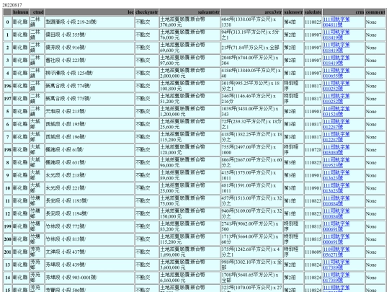Click the 'ctmd' column header

[x=37, y=12]
